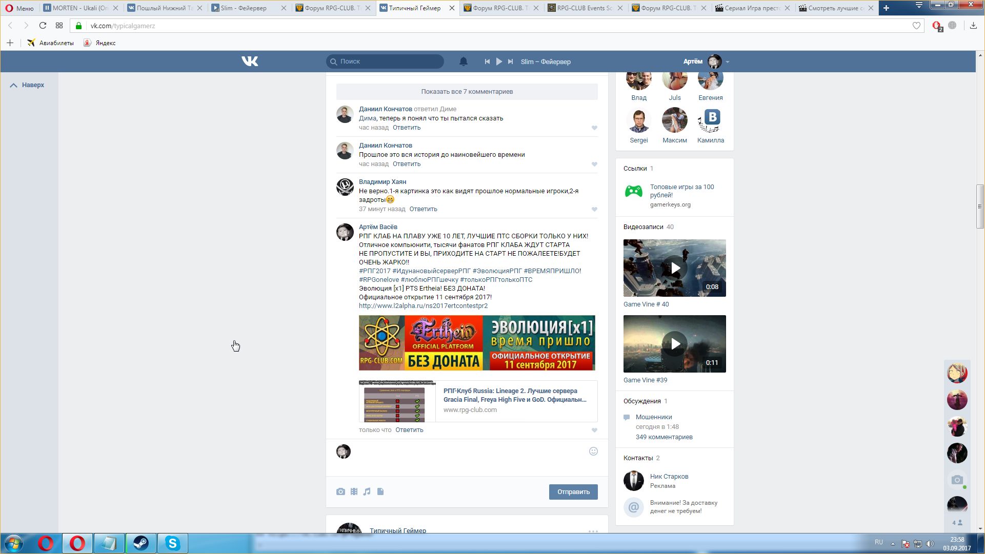
Task: Play the Game Vine #39 video
Action: [675, 344]
